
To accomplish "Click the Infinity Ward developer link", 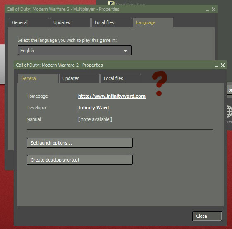I will pyautogui.click(x=93, y=108).
